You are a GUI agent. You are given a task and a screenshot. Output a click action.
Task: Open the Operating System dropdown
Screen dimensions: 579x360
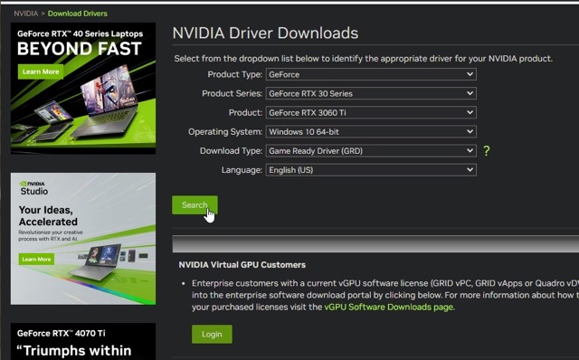pos(371,132)
